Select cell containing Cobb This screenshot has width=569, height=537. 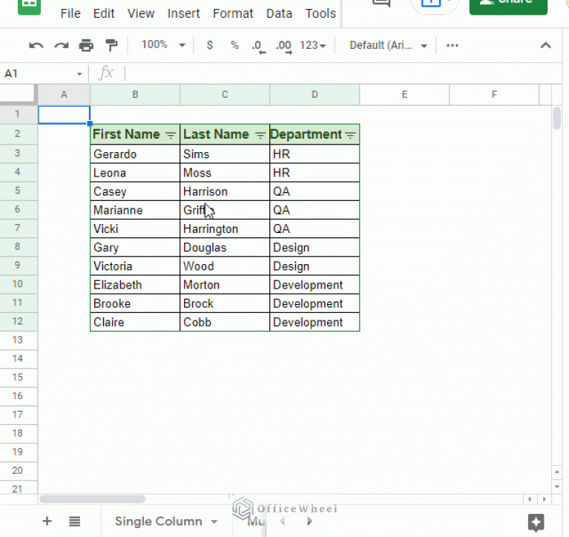pyautogui.click(x=225, y=322)
